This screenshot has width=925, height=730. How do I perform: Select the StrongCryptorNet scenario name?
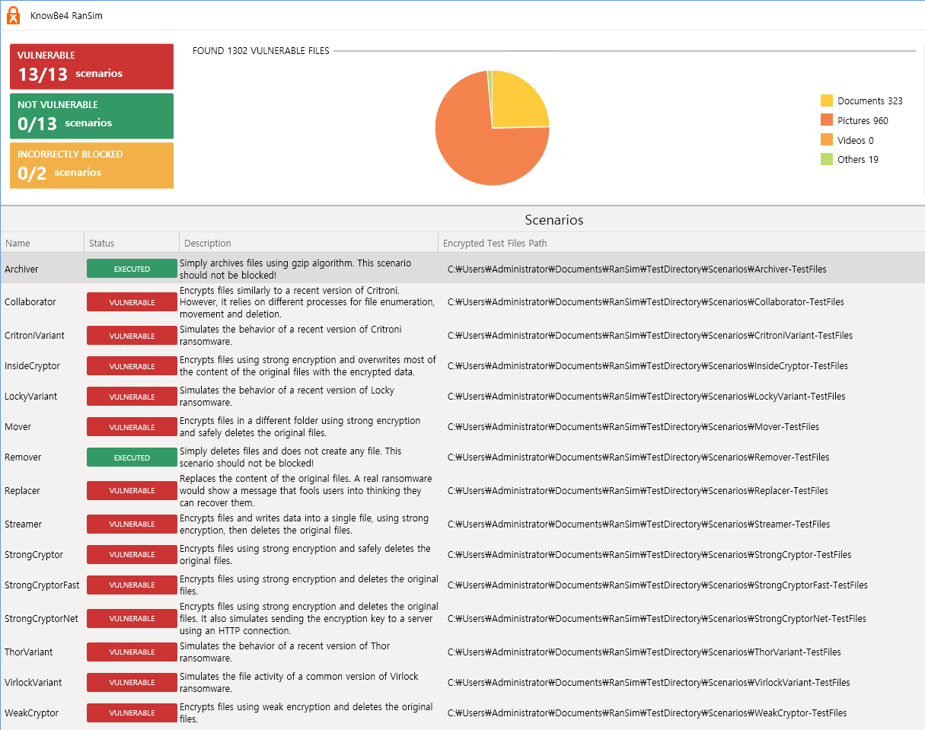41,618
